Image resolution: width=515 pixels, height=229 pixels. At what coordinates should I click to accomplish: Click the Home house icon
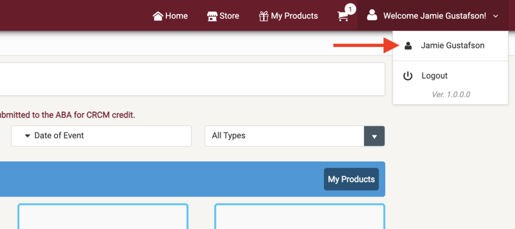click(158, 16)
